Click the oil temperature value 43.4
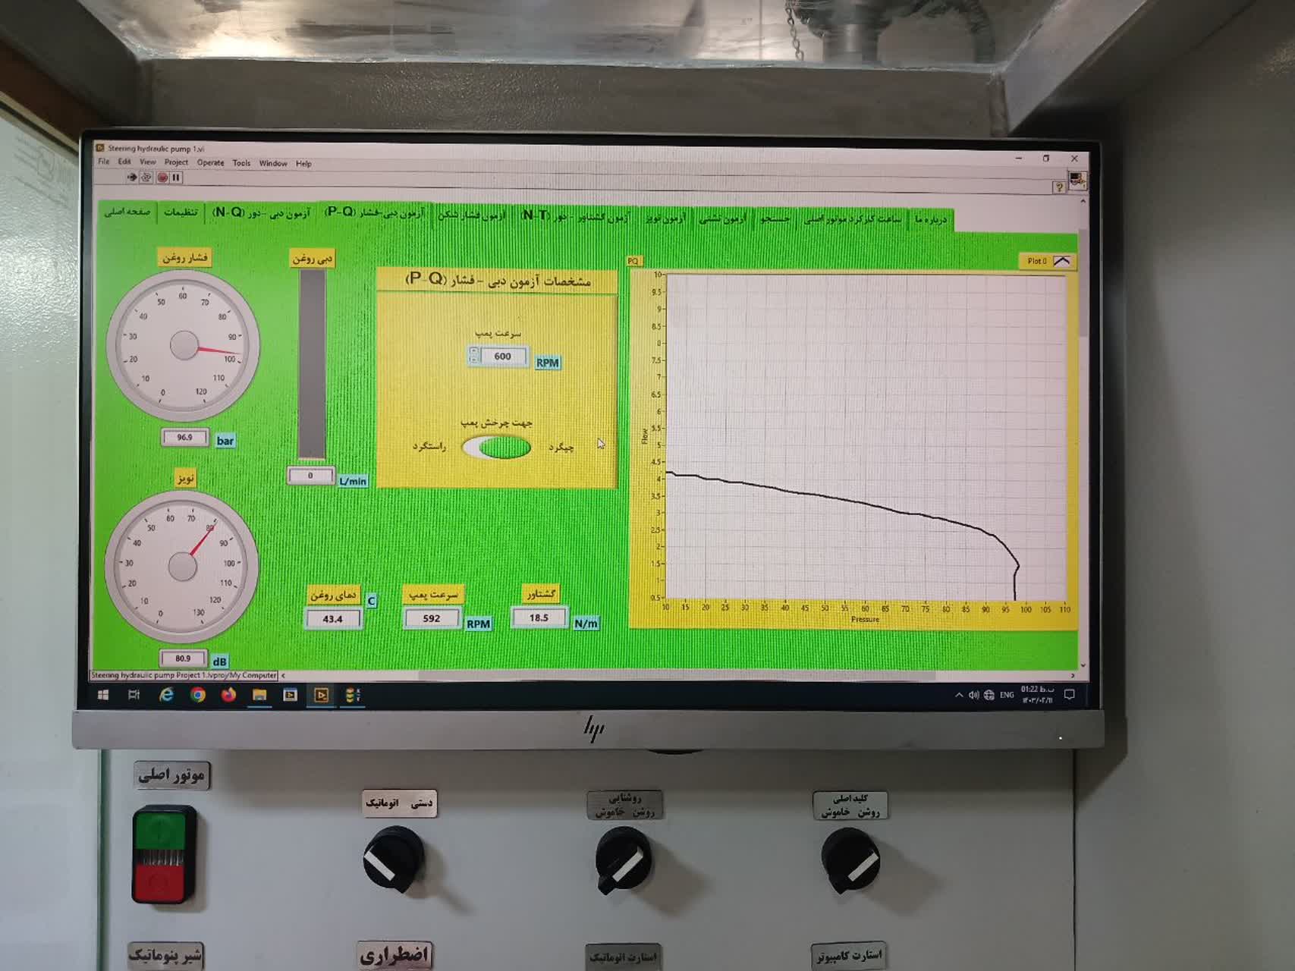This screenshot has width=1295, height=971. [x=332, y=619]
